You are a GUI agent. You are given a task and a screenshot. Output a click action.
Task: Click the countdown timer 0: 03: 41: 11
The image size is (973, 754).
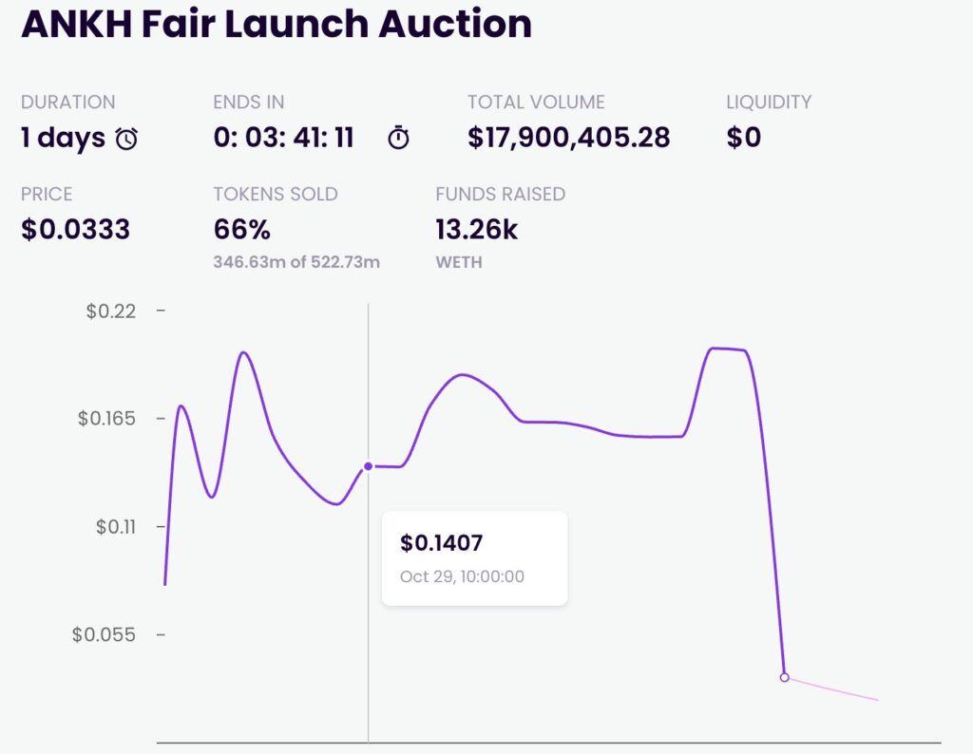(x=283, y=138)
